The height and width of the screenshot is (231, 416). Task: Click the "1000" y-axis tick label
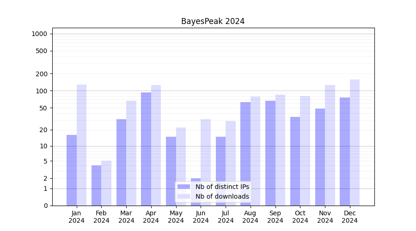[x=39, y=34]
